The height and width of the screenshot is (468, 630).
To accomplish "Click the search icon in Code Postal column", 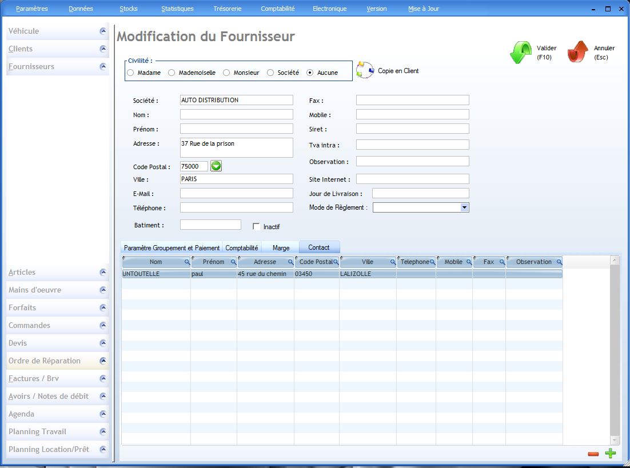I will click(x=336, y=262).
